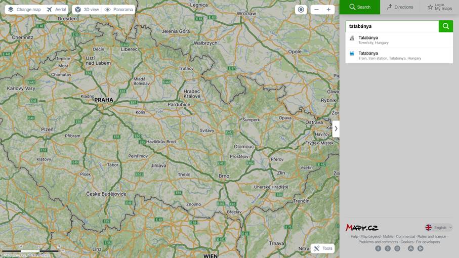Click the green search magnifier button
Screen dimensions: 459x258
tap(445, 26)
